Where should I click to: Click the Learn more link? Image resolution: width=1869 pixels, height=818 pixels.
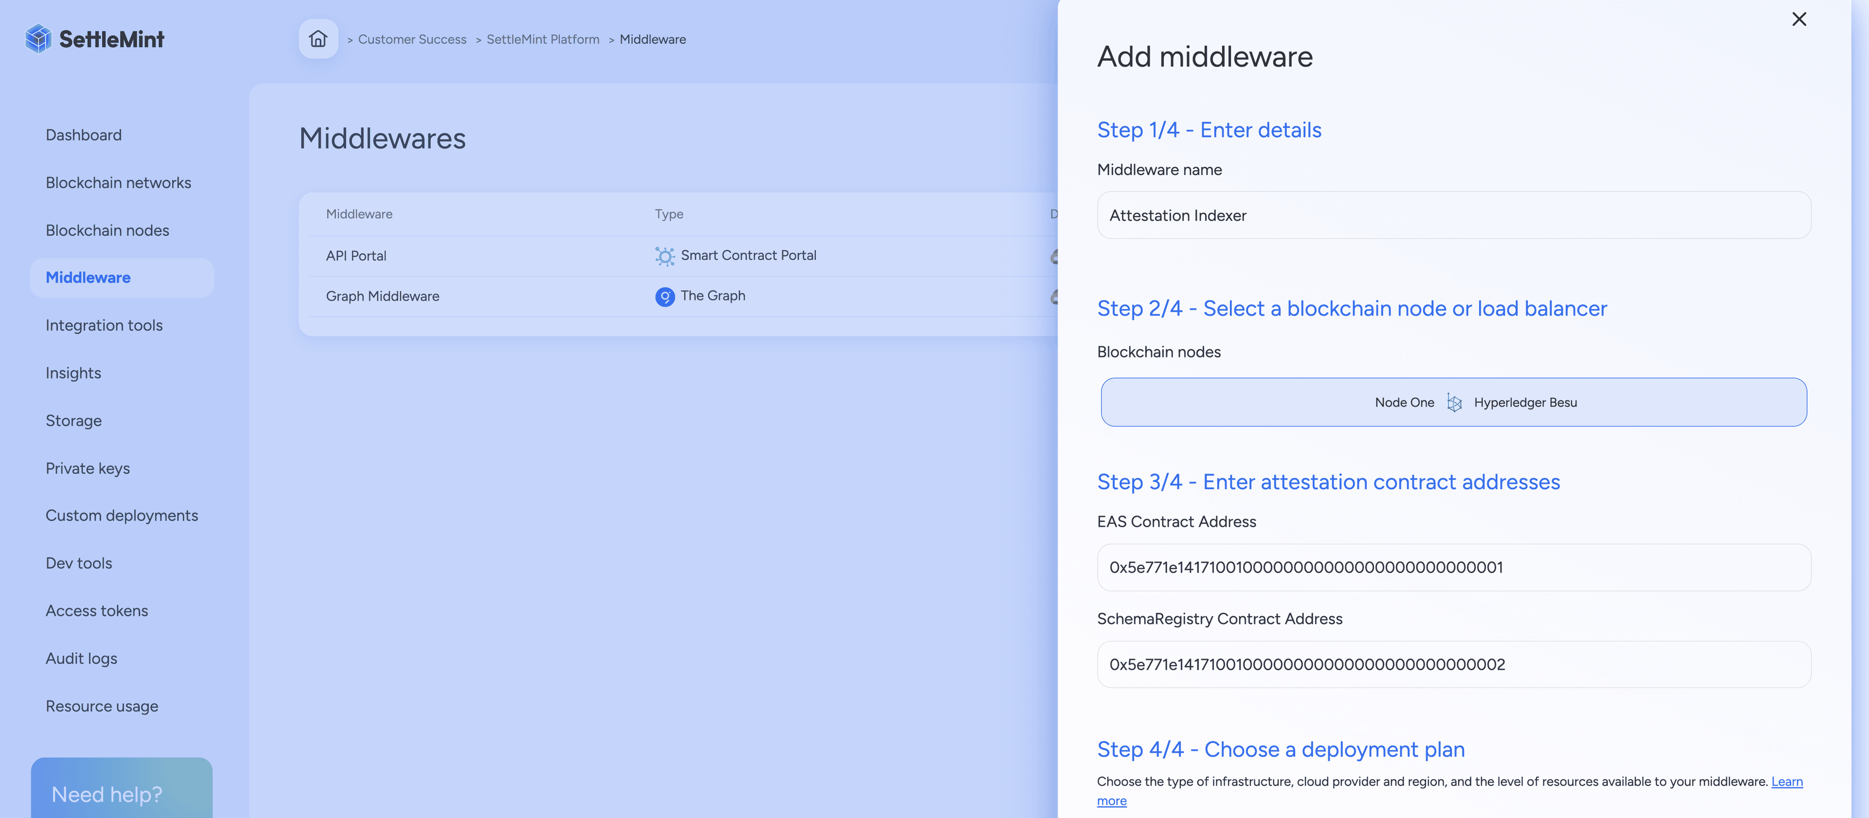pyautogui.click(x=1786, y=782)
